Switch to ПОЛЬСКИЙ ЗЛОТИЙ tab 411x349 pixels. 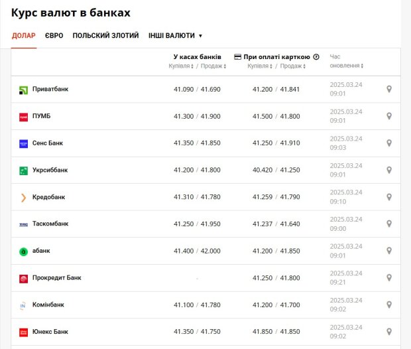click(105, 35)
